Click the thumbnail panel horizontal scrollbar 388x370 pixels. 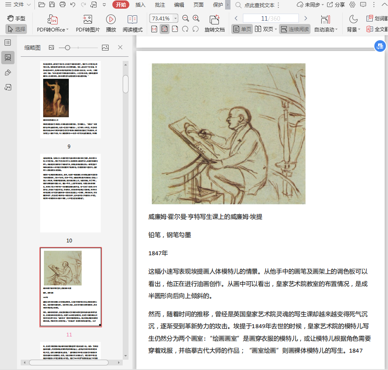click(69, 362)
